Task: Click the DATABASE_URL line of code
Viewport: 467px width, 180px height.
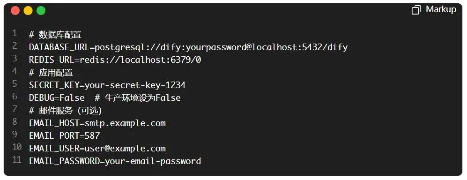Action: click(188, 47)
